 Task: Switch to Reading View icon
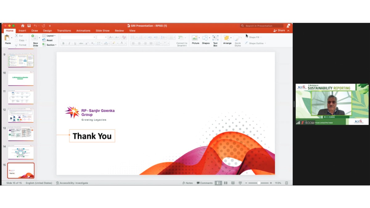[233, 183]
